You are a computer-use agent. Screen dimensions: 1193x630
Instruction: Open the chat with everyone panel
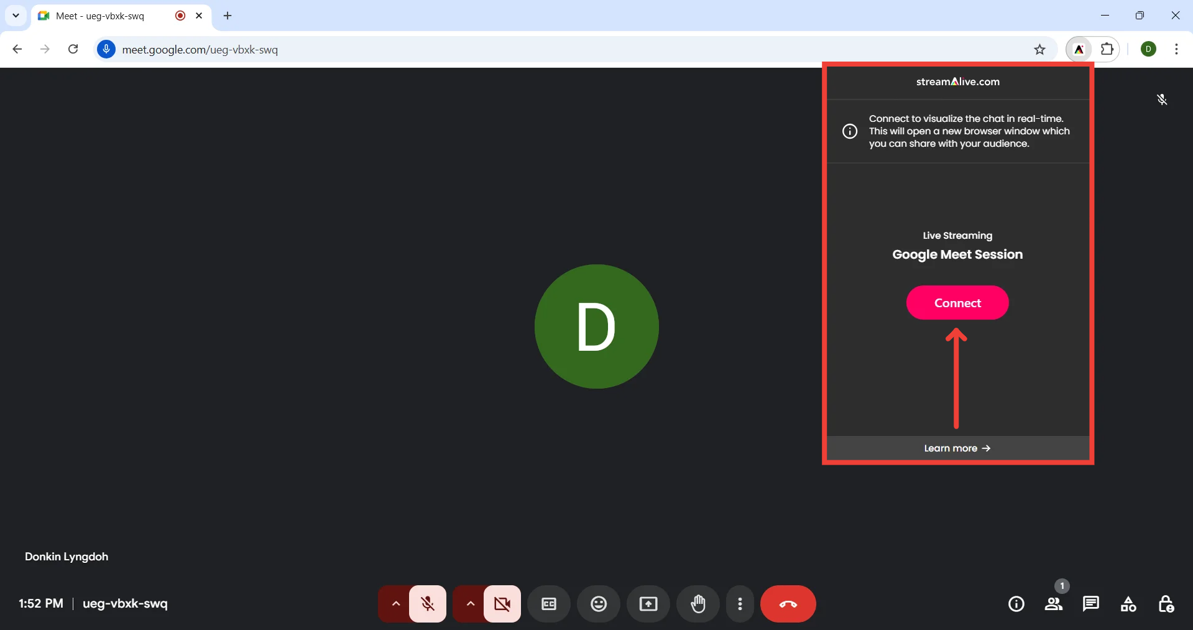(1091, 604)
